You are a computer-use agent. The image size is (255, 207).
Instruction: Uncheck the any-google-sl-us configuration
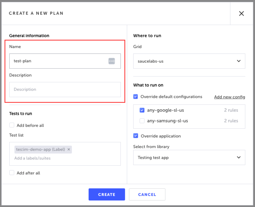[142, 110]
